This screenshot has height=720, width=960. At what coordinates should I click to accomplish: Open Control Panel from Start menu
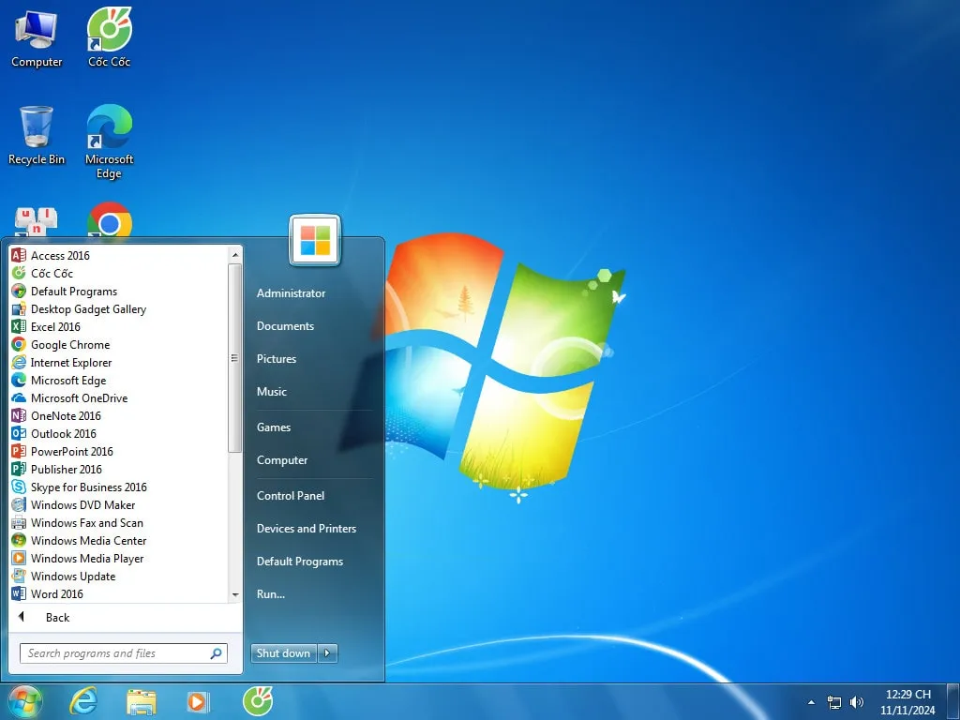[291, 496]
